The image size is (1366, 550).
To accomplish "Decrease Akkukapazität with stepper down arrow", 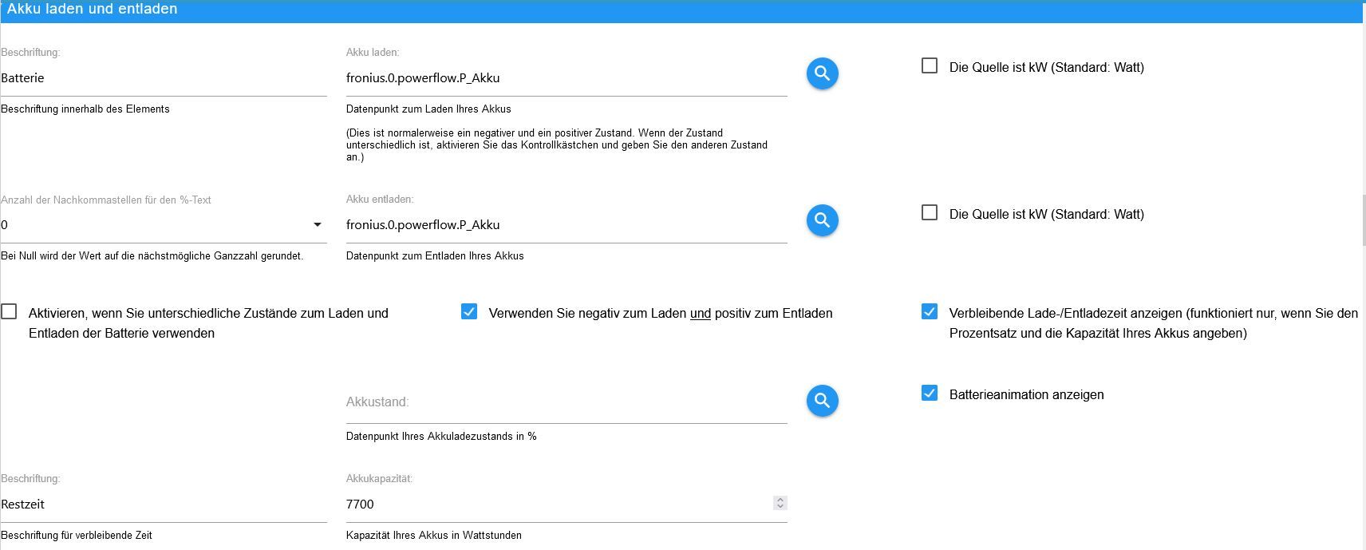I will pos(780,507).
